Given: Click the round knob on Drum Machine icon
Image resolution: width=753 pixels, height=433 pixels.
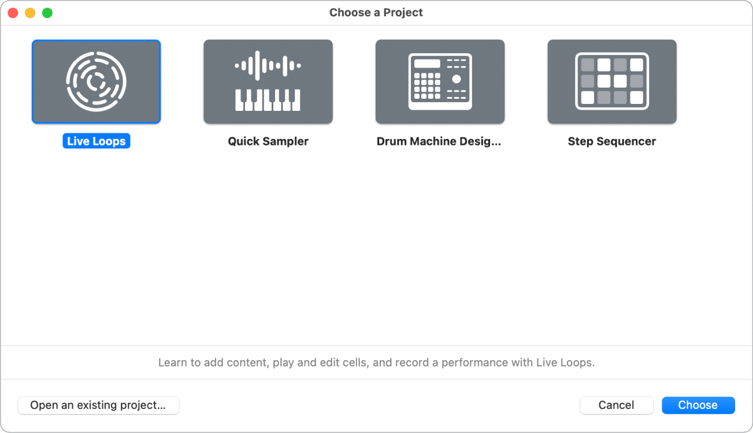Looking at the screenshot, I should click(x=457, y=79).
